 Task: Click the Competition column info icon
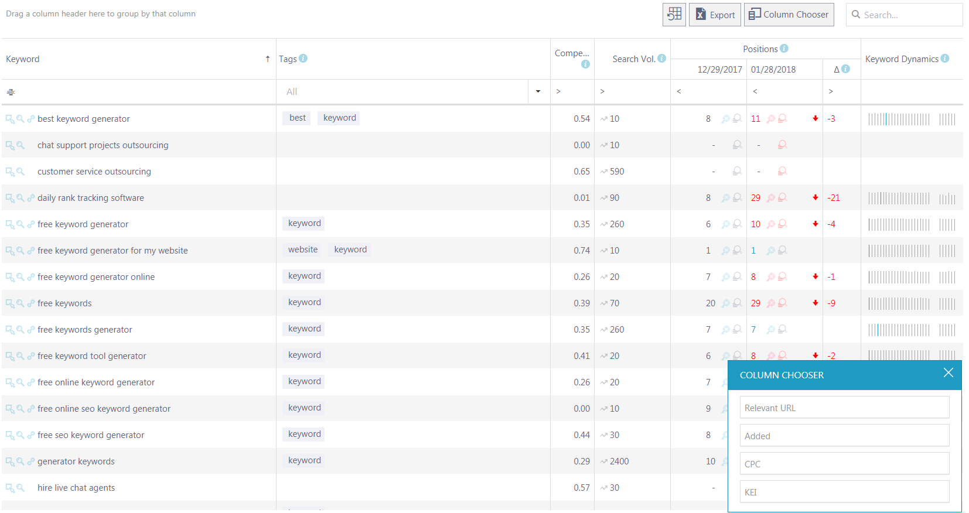point(585,64)
